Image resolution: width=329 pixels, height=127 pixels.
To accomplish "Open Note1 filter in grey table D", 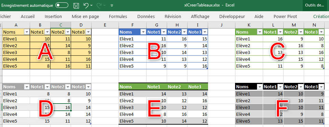I will [47, 87].
